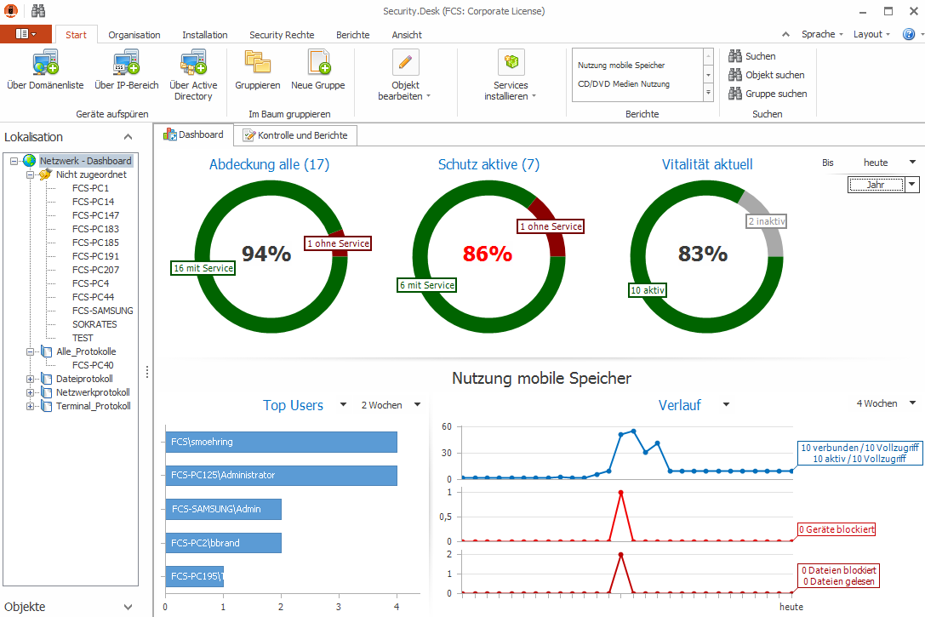Click the Security.Desk app icon in title bar
Viewport: 925px width, 617px height.
11,10
